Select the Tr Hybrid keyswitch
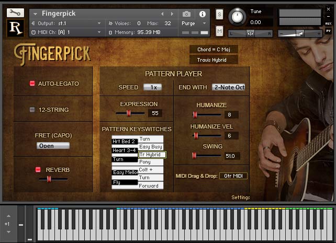 pos(152,155)
